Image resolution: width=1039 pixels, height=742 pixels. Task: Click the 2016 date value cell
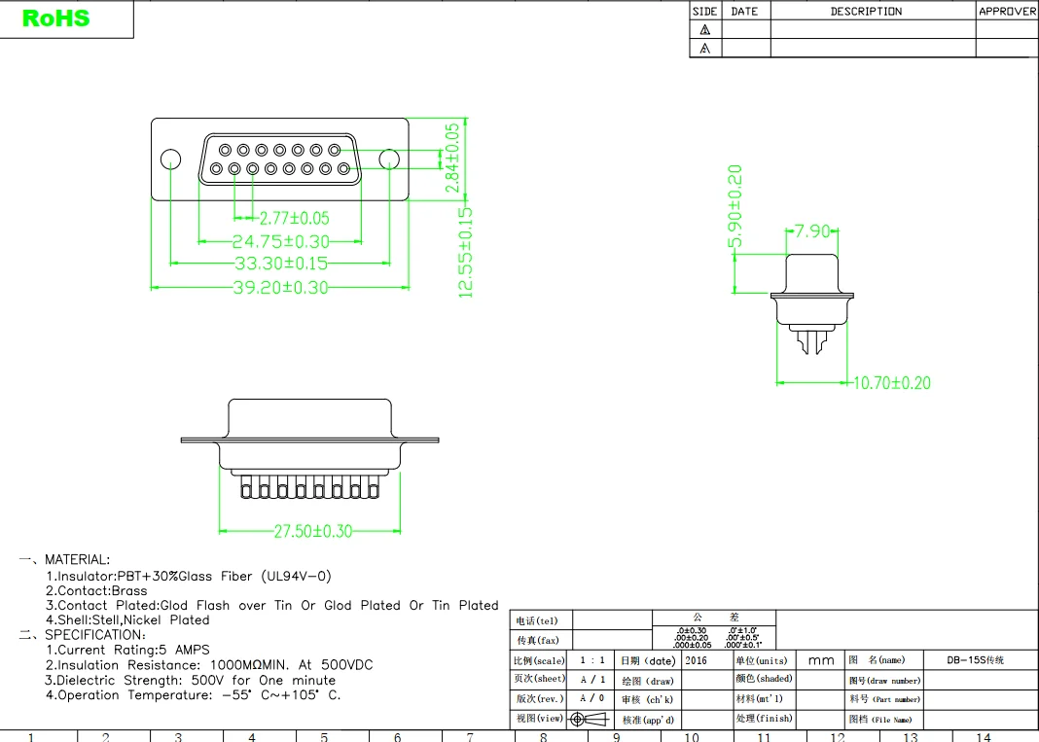(697, 660)
